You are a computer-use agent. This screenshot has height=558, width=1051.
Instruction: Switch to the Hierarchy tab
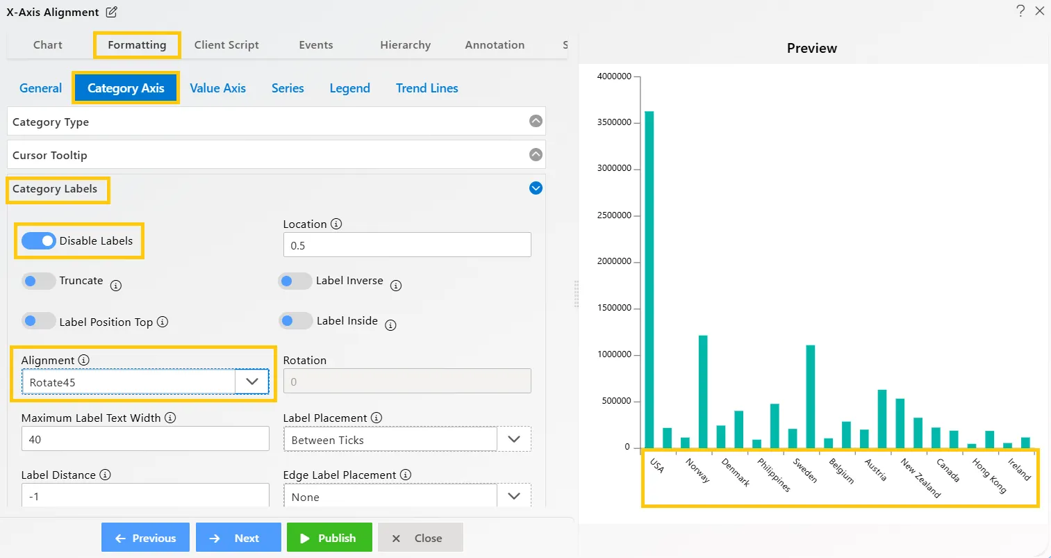tap(406, 44)
